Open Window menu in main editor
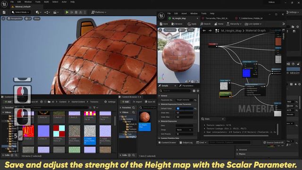This screenshot has height=170, width=302. pyautogui.click(x=28, y=2)
